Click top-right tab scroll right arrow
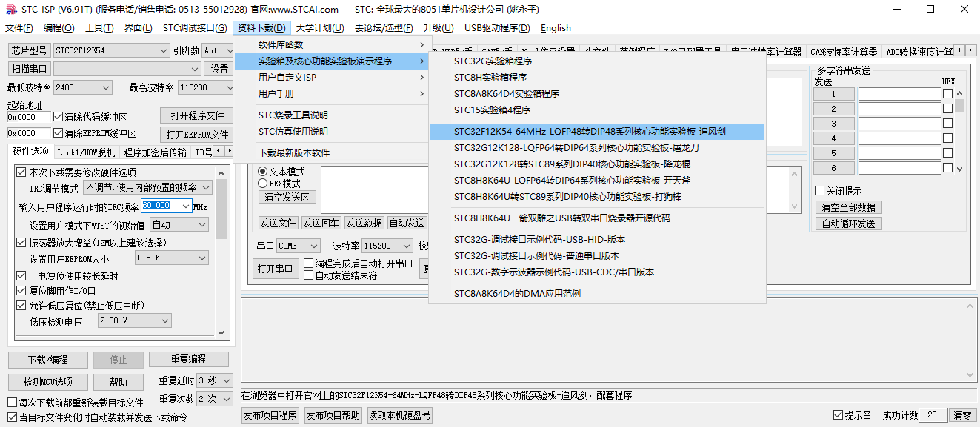The height and width of the screenshot is (427, 980). point(971,50)
